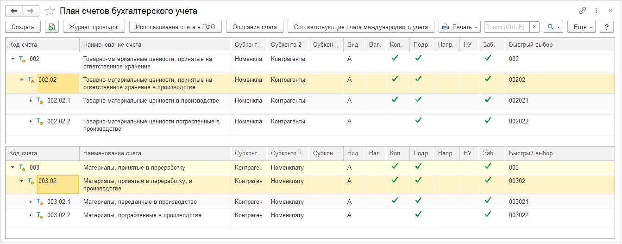The image size is (622, 244).
Task: Toggle the Заб. checkmark for account 002.02.2
Action: click(x=487, y=120)
